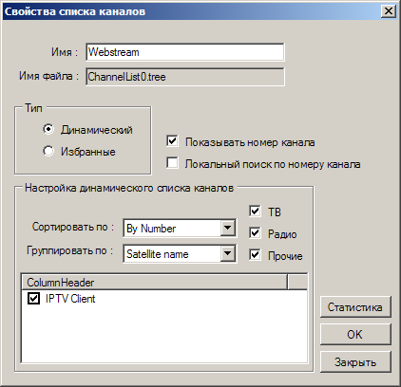Confirm with the OK button
Viewport: 401px width, 387px height.
pyautogui.click(x=355, y=334)
